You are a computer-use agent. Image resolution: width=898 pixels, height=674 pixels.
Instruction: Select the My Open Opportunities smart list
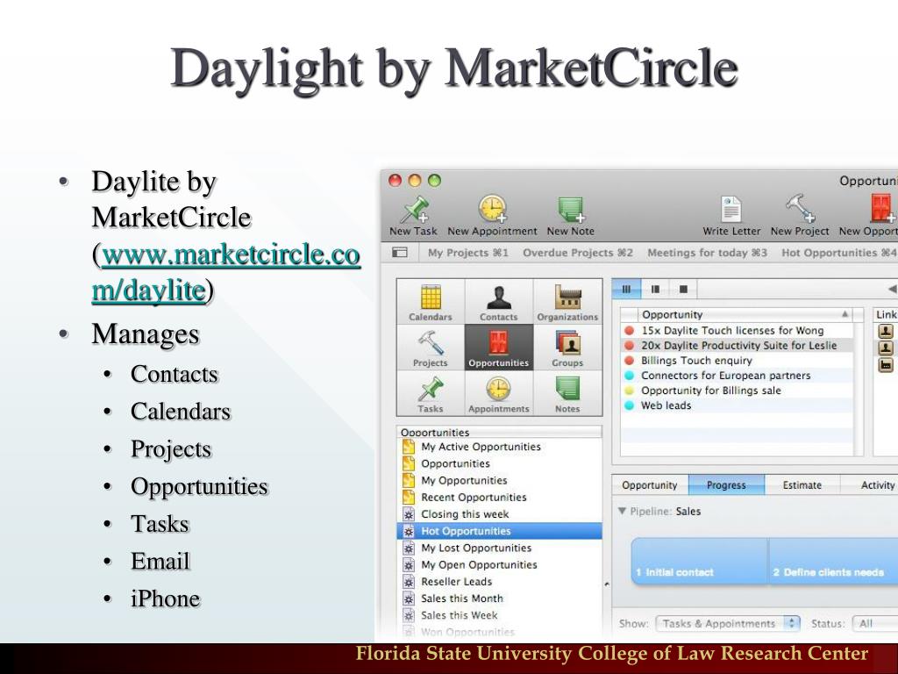coord(499,564)
